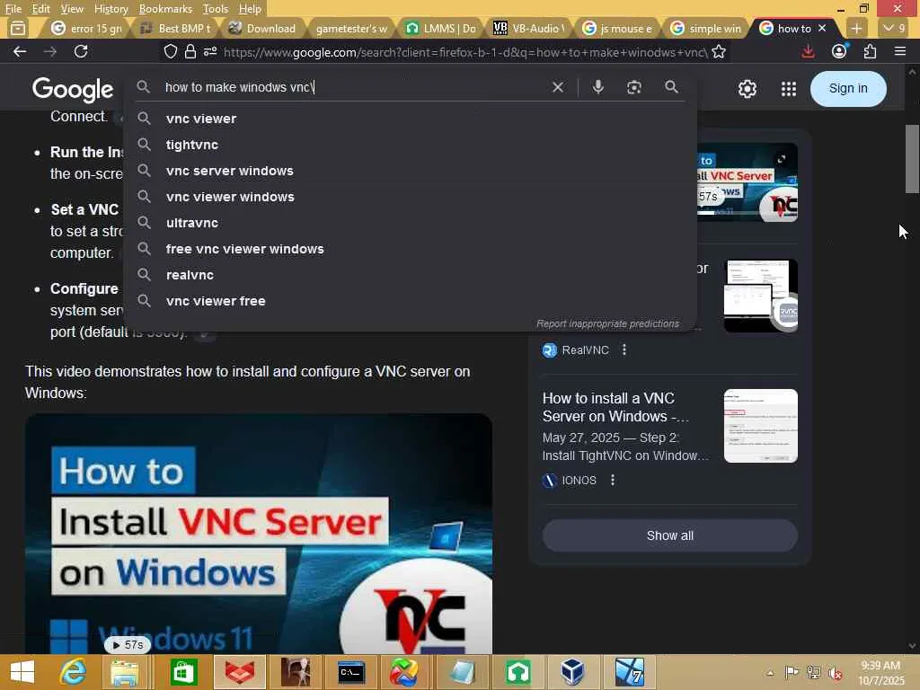Bookmark this page with the star icon
Viewport: 920px width, 690px height.
click(x=719, y=51)
